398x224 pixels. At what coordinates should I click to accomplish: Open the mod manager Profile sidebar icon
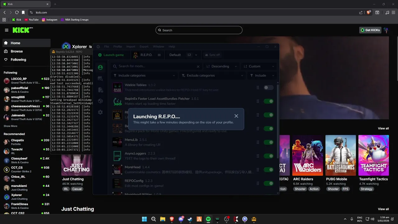(x=100, y=67)
